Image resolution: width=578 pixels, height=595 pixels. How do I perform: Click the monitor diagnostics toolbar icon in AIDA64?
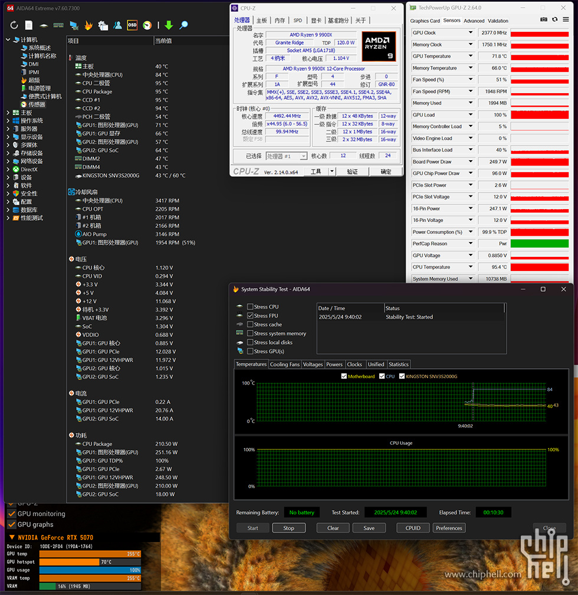[74, 25]
